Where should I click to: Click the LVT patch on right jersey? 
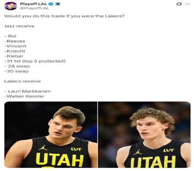tap(169, 150)
